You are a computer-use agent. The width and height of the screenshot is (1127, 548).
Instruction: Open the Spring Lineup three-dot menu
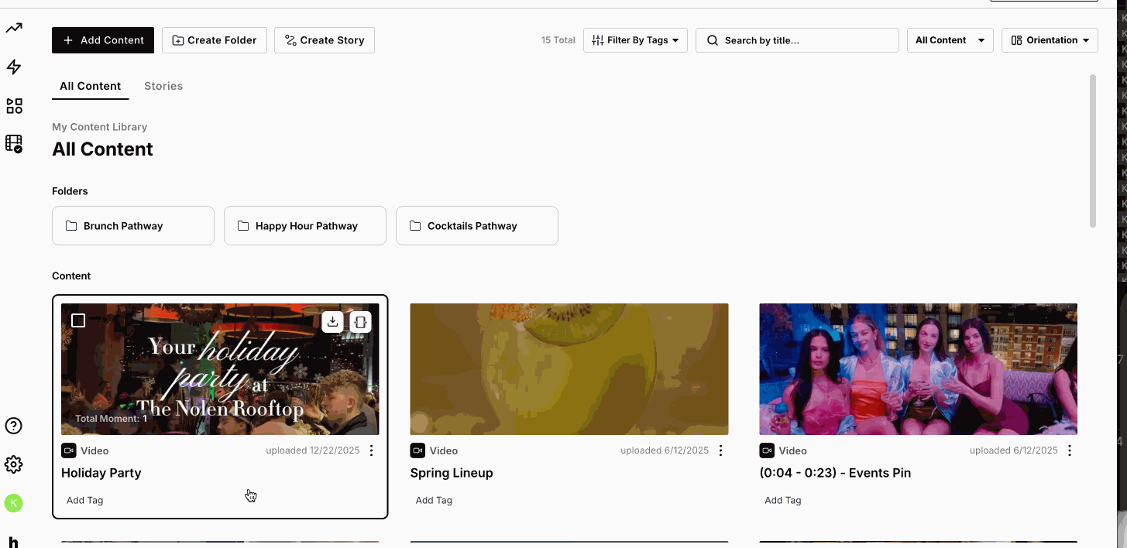click(x=720, y=450)
